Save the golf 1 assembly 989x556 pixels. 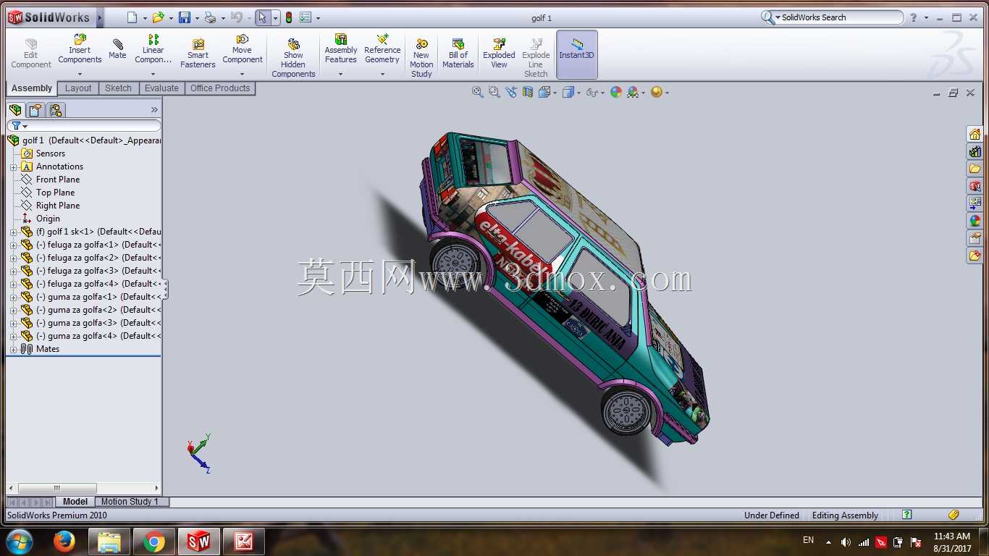coord(185,17)
